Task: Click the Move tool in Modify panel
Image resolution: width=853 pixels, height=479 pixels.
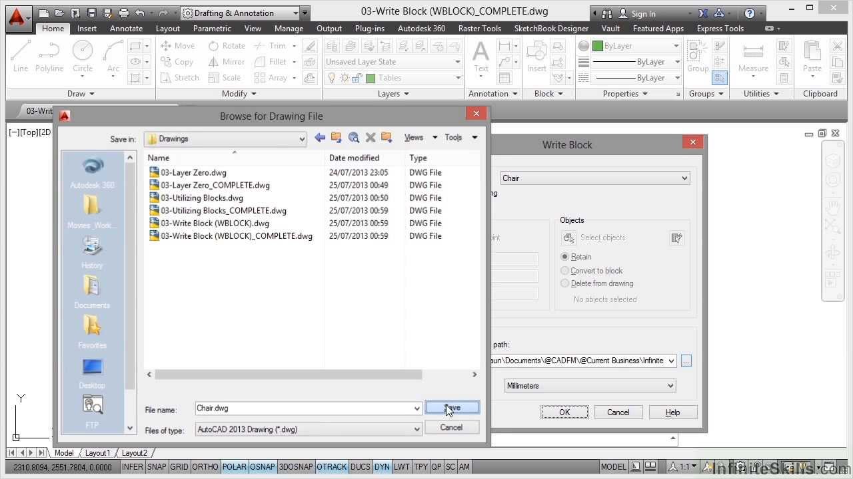Action: (x=178, y=46)
